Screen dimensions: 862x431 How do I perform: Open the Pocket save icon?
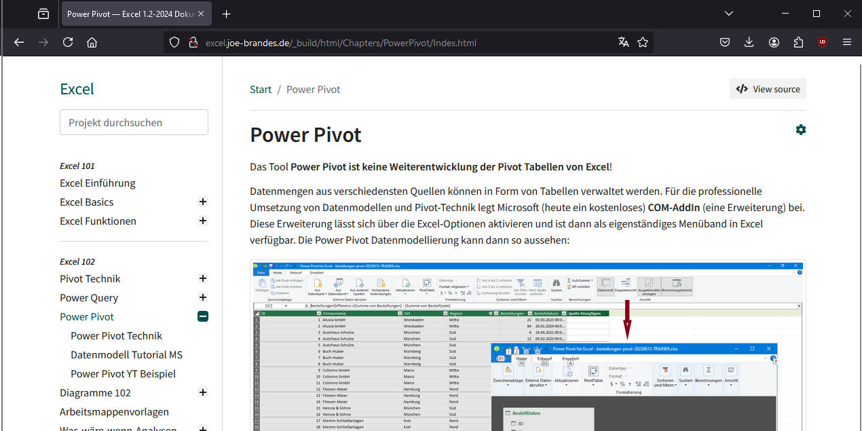point(725,42)
